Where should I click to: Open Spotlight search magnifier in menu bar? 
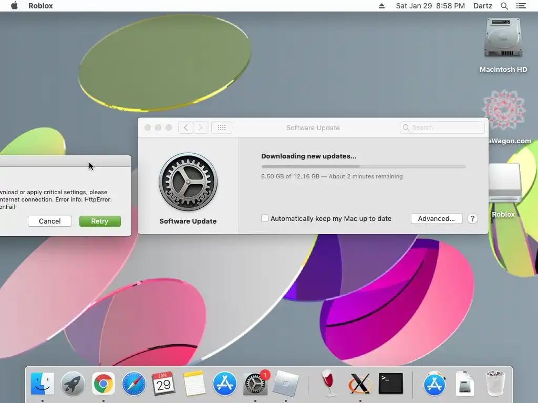[504, 6]
